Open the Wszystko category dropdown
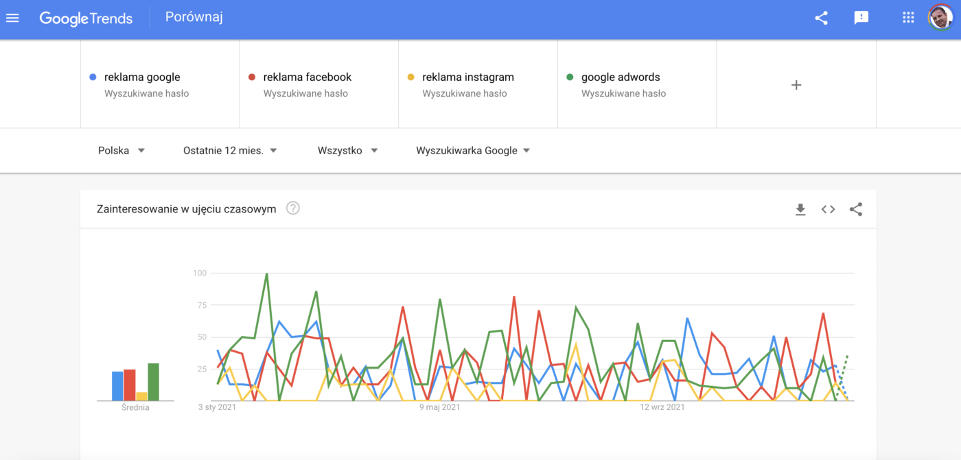 [347, 150]
